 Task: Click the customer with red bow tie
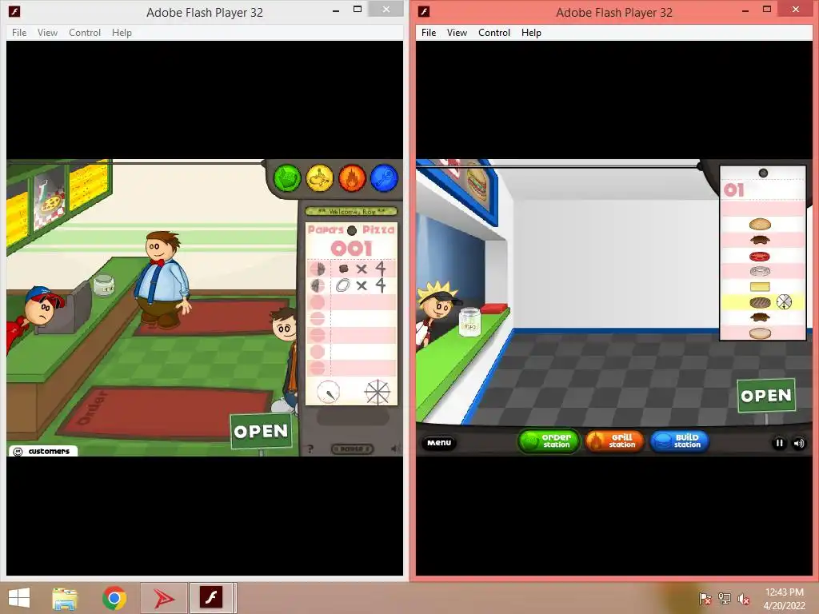pos(162,279)
